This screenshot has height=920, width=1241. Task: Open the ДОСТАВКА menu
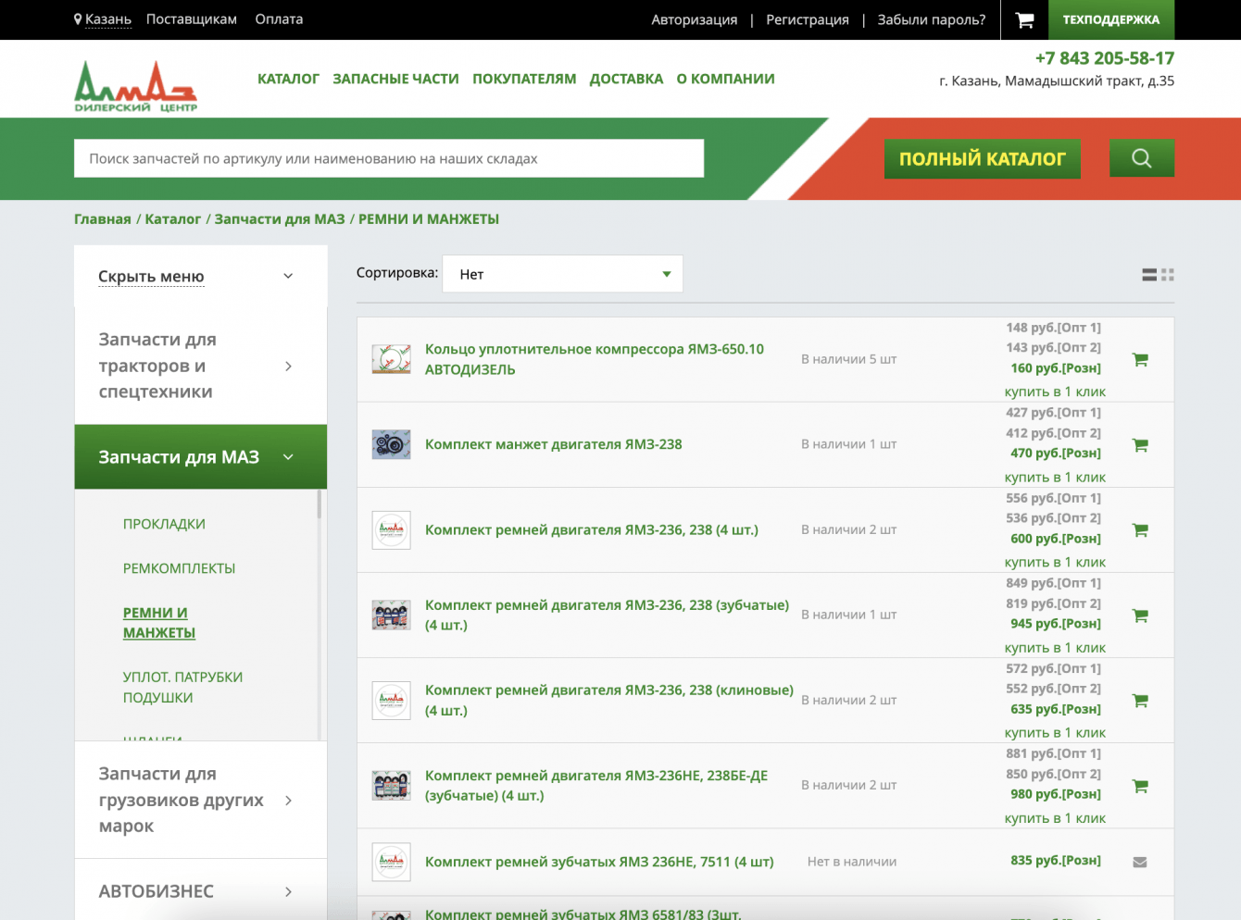coord(626,79)
